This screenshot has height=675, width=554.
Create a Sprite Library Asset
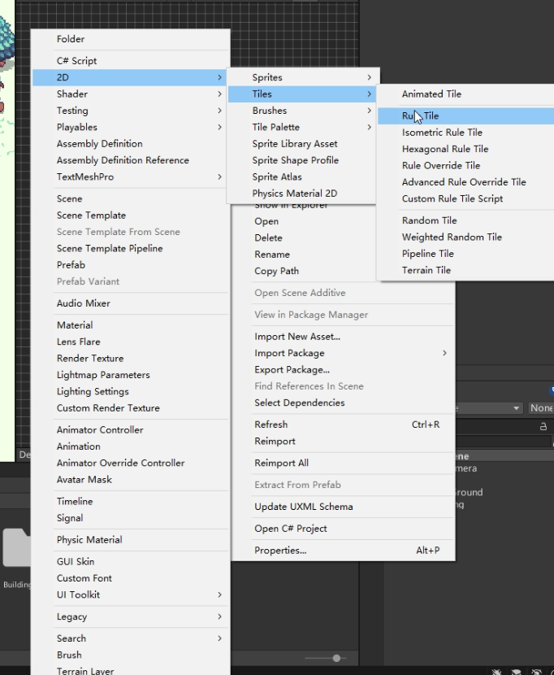(x=302, y=143)
